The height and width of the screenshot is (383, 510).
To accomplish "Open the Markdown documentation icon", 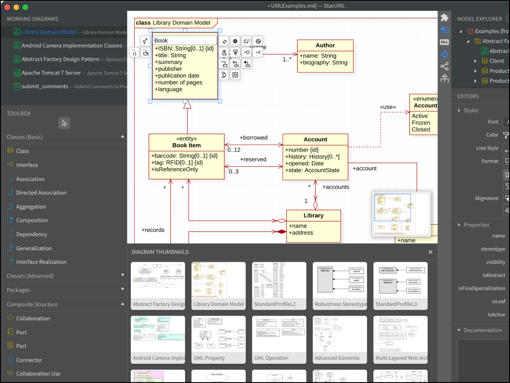I will (x=444, y=42).
